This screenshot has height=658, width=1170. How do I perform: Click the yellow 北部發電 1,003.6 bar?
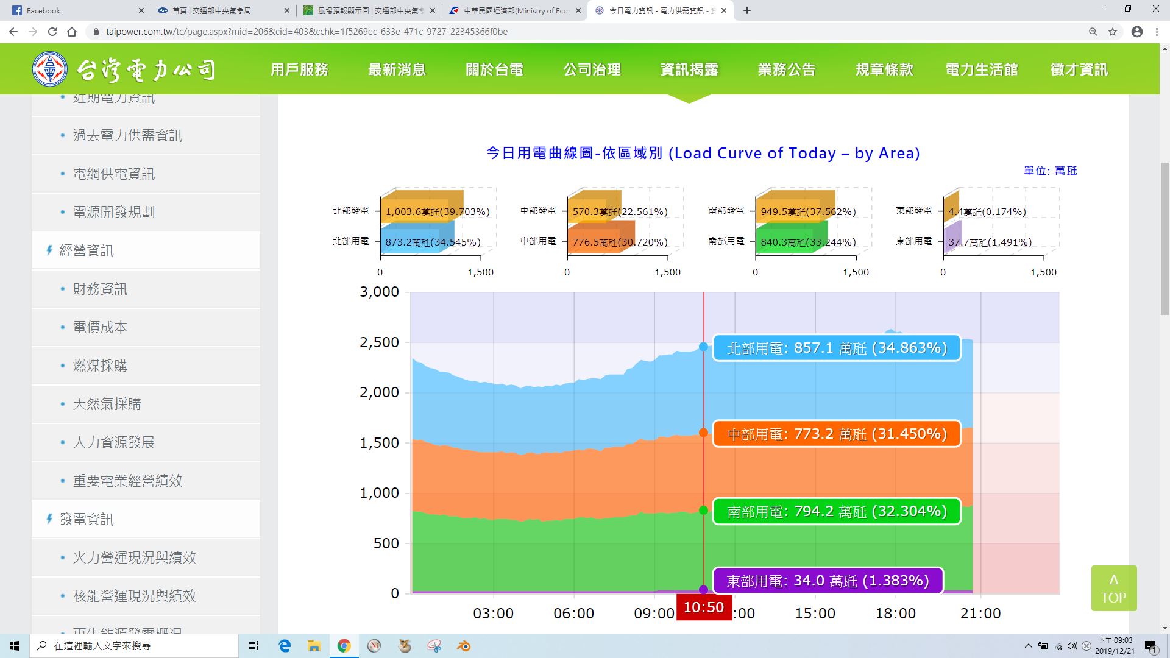[x=422, y=206]
